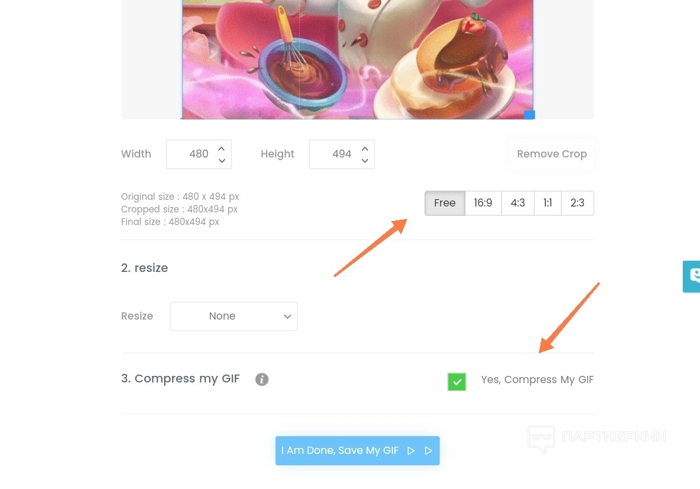Image resolution: width=700 pixels, height=489 pixels.
Task: Click the Remove Crop button
Action: tap(552, 154)
